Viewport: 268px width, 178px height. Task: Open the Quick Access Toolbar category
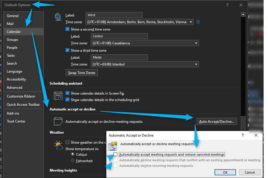[24, 105]
